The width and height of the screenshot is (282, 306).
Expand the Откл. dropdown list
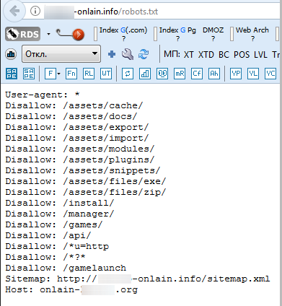click(x=61, y=54)
